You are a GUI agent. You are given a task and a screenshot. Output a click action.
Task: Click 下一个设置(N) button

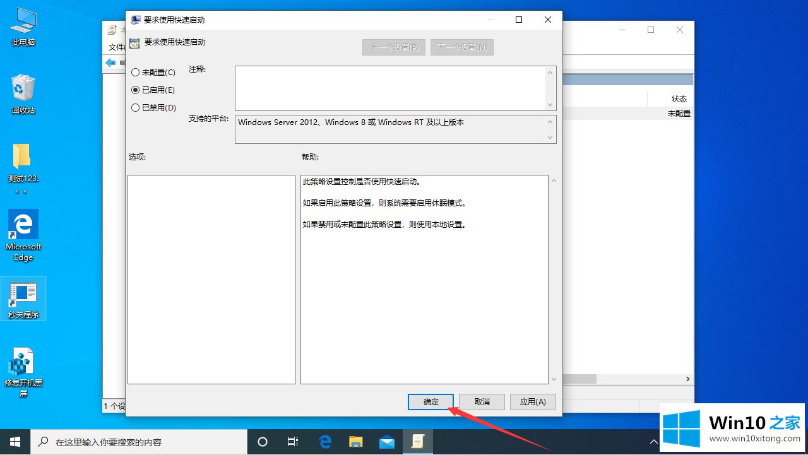(462, 47)
